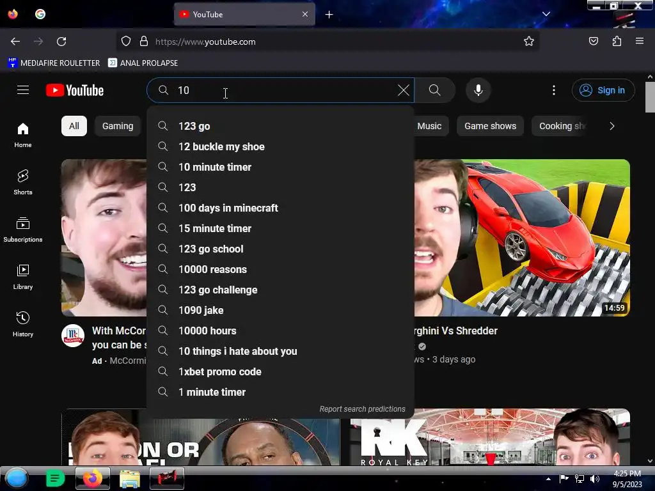Screen dimensions: 655x491
Task: Open the Lamborghini Vs Shredder video thumbnail
Action: pos(522,238)
